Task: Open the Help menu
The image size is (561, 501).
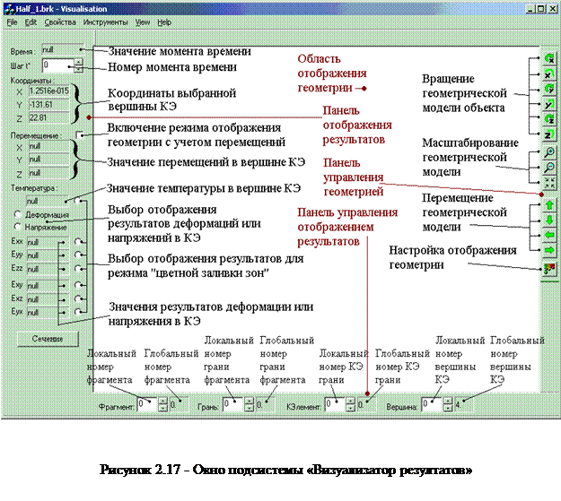Action: point(164,22)
